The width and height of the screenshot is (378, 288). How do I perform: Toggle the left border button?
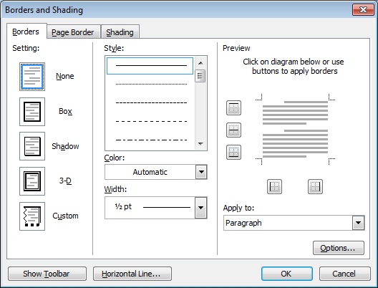click(274, 186)
